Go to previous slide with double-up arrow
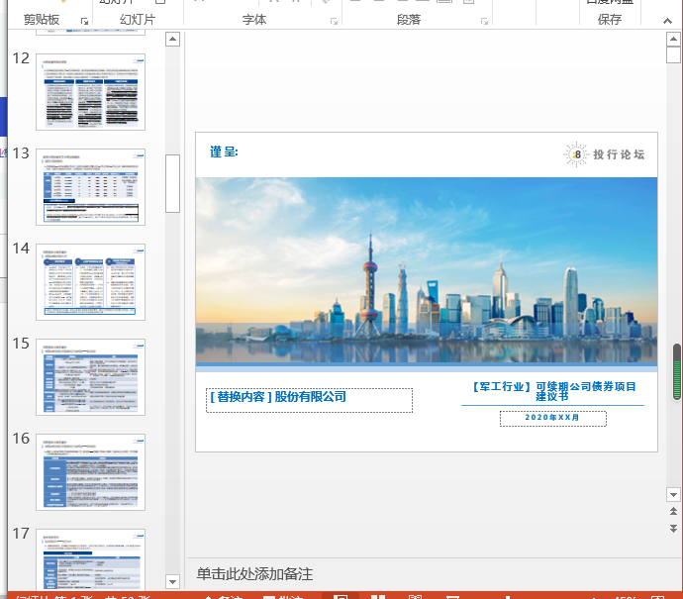 click(673, 512)
